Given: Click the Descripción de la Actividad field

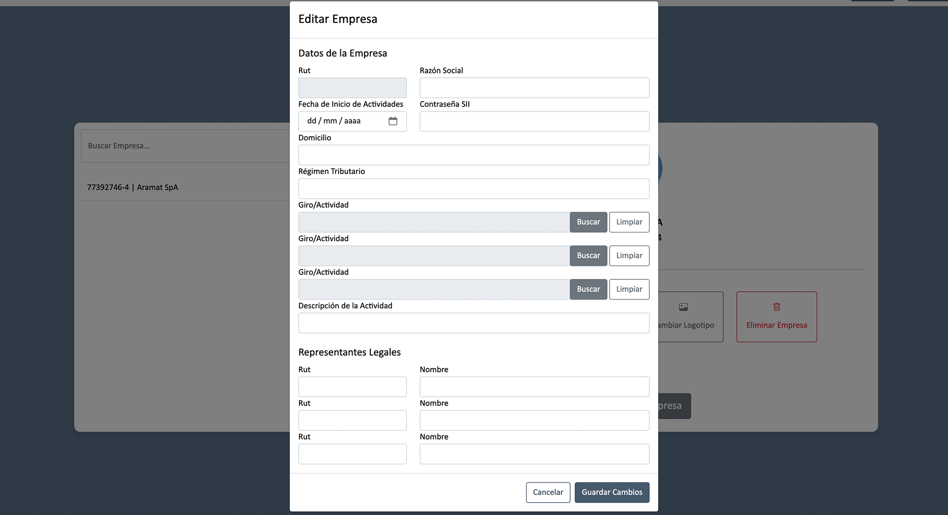Looking at the screenshot, I should [x=474, y=323].
